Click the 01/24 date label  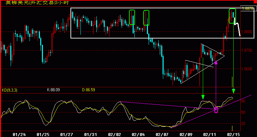pyautogui.click(x=19, y=135)
